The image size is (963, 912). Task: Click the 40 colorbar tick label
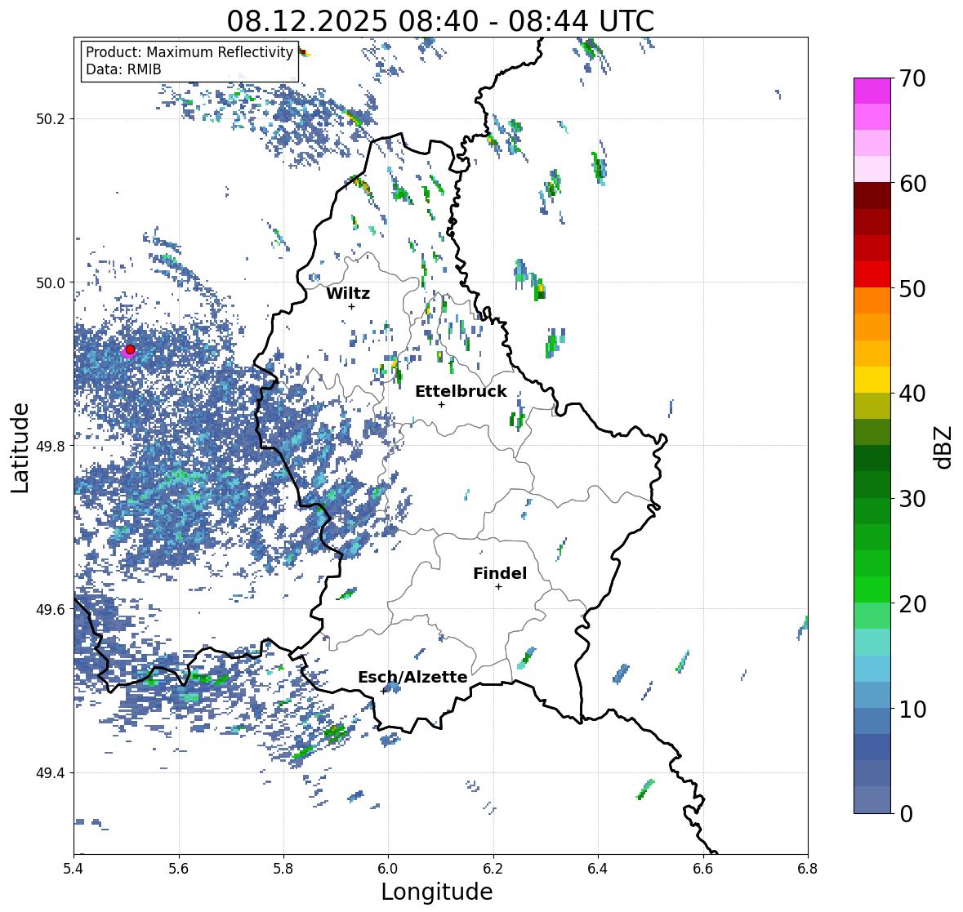[912, 394]
